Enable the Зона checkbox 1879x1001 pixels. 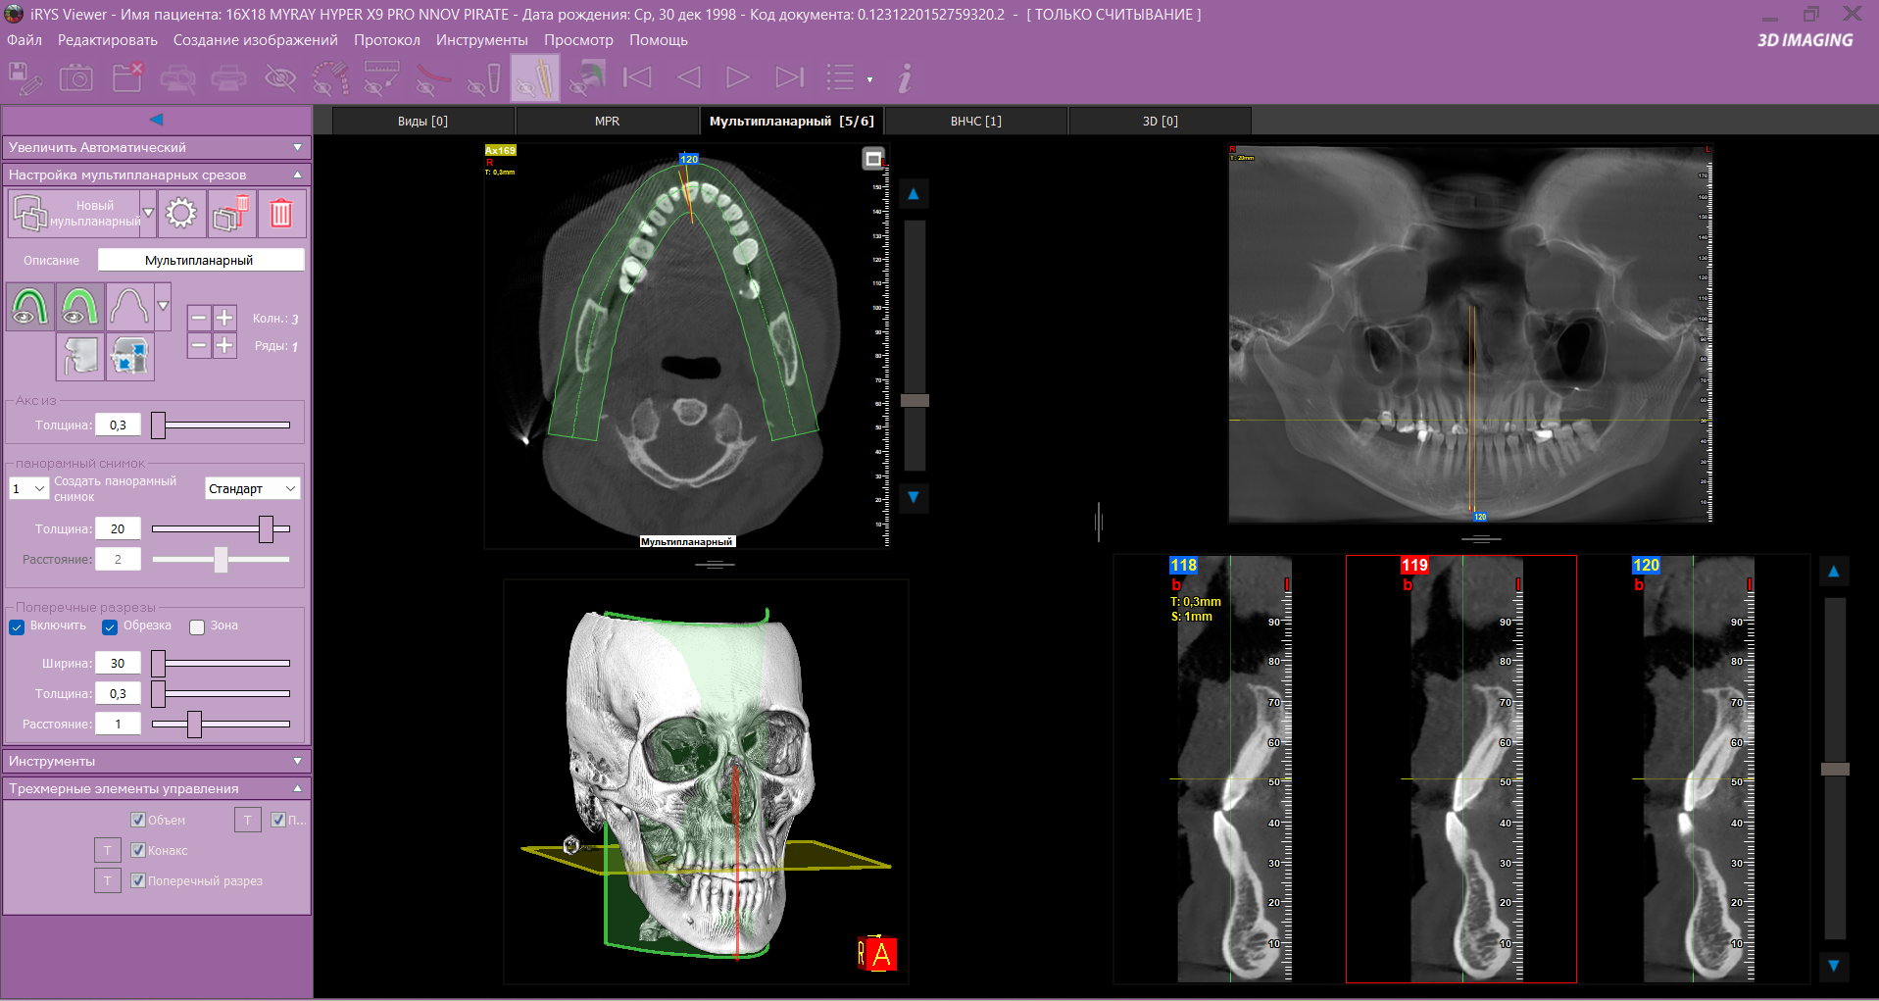(197, 626)
